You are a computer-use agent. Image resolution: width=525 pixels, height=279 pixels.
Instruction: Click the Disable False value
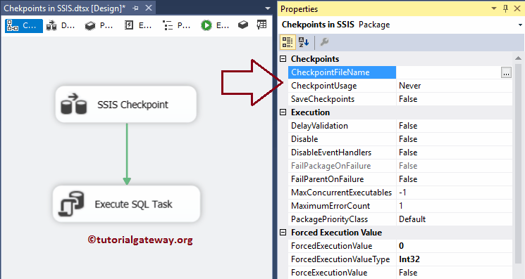pos(408,139)
